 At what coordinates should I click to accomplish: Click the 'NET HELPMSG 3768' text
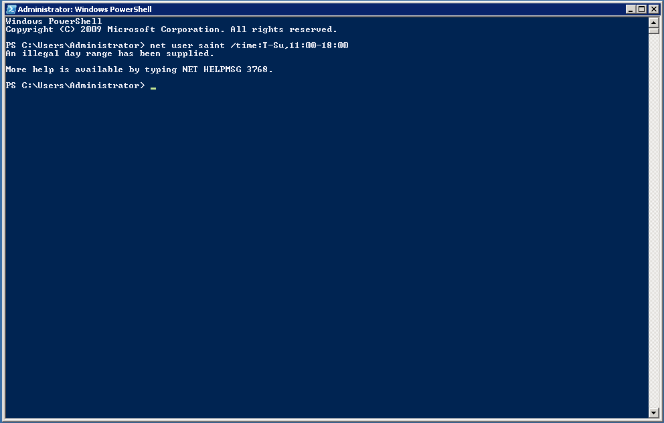225,69
